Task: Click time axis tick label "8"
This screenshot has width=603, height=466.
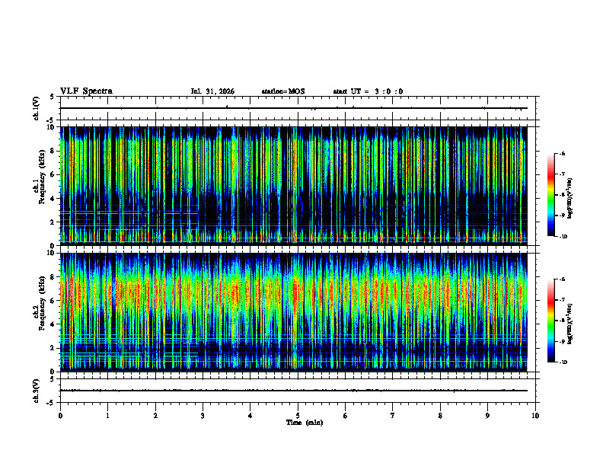Action: point(440,416)
